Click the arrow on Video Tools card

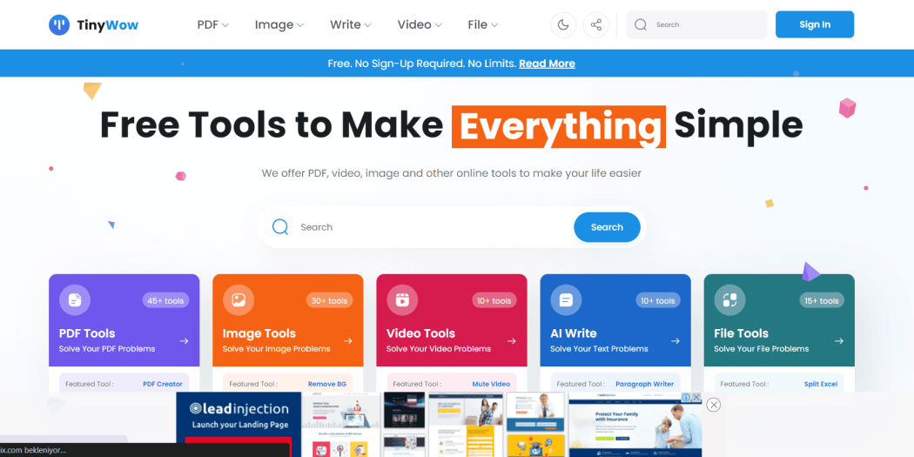click(512, 341)
